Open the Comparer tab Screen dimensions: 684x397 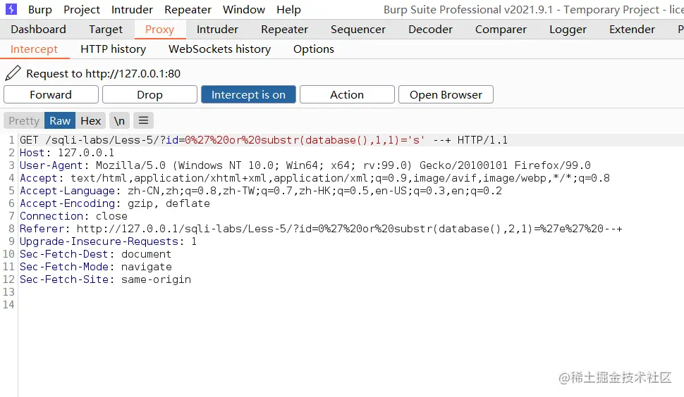[501, 29]
